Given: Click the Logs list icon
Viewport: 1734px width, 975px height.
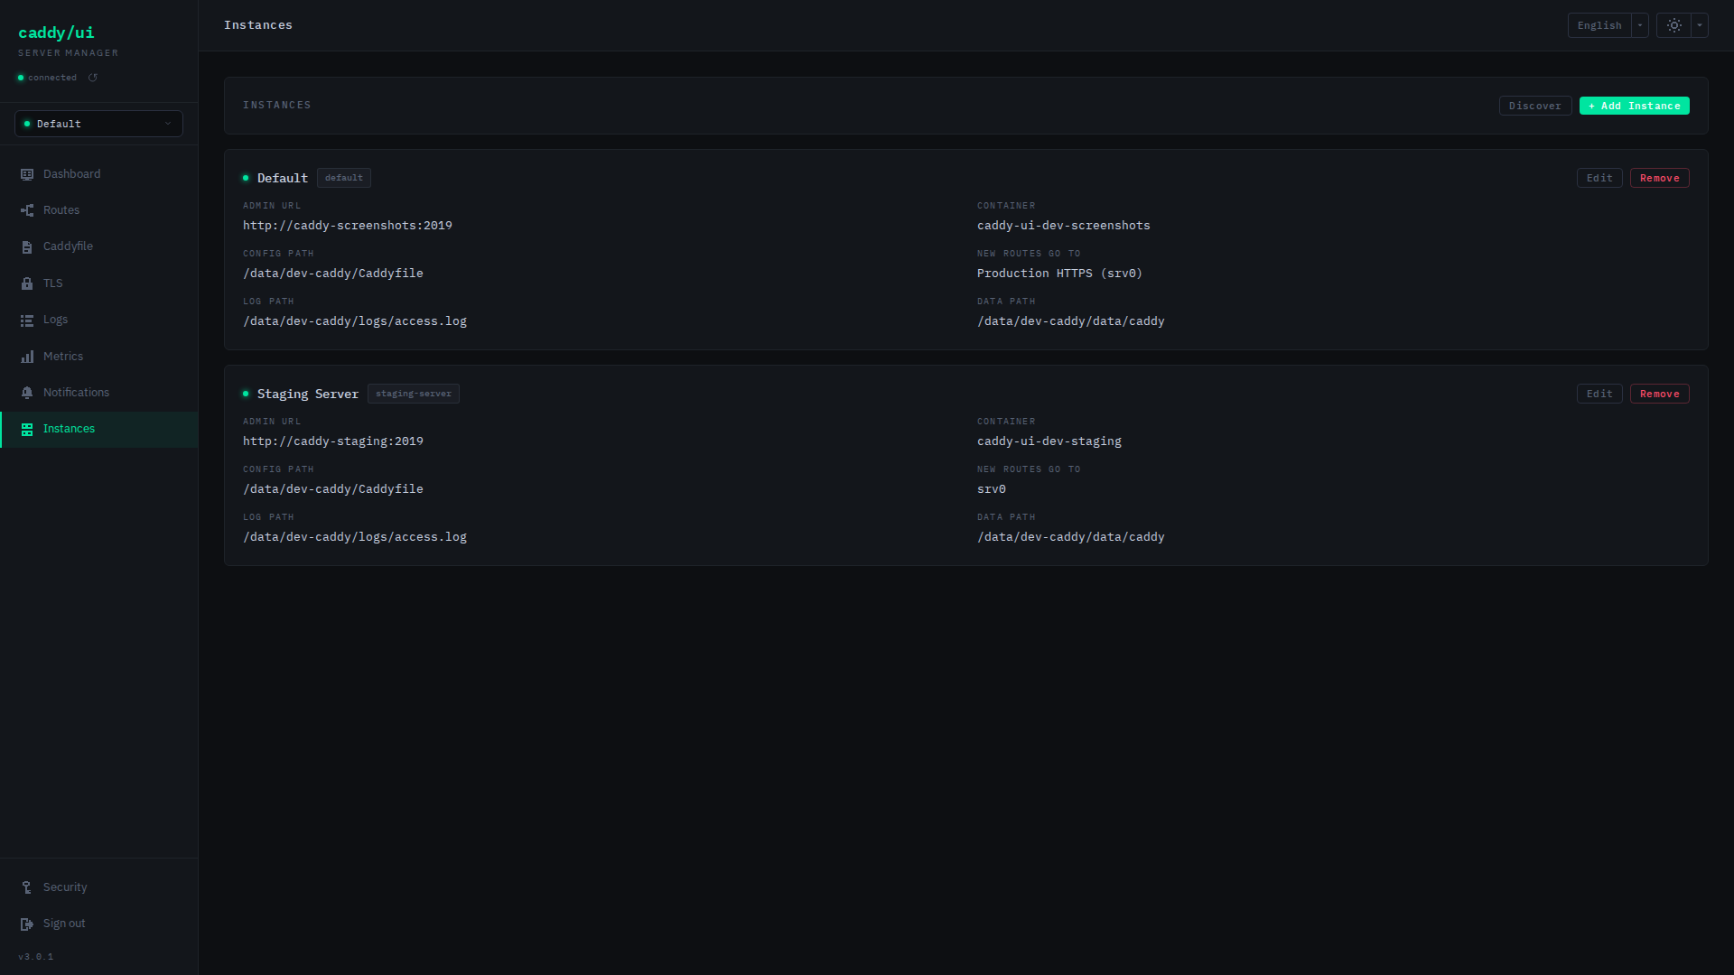Looking at the screenshot, I should pyautogui.click(x=27, y=320).
